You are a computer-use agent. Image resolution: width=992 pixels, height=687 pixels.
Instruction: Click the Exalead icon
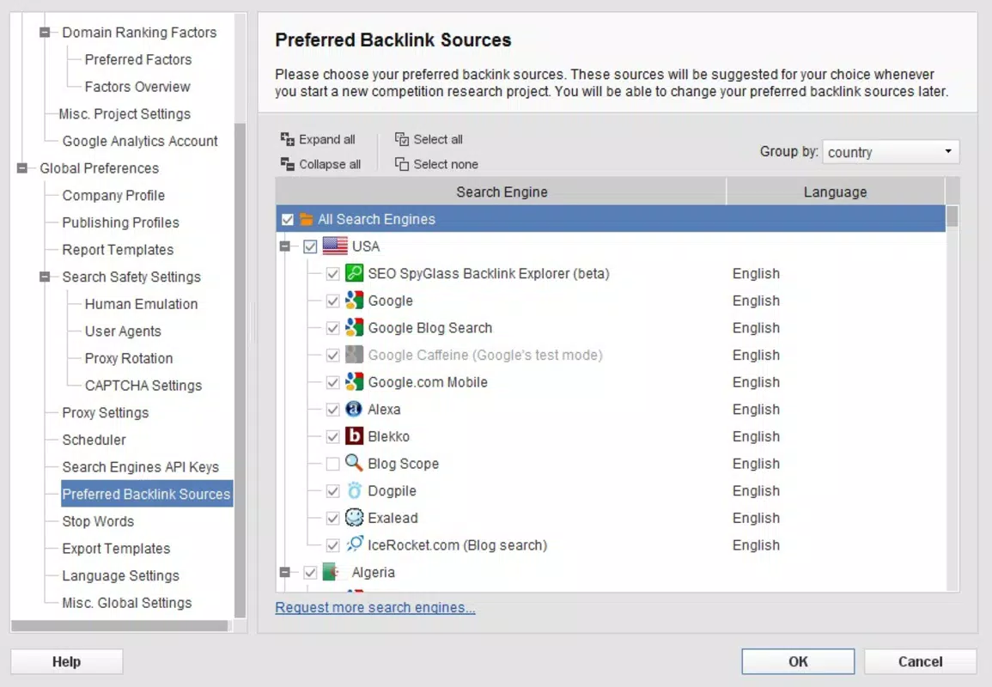tap(354, 518)
